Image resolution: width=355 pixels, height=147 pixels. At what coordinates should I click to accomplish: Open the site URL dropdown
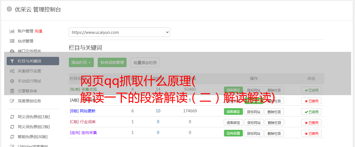click(x=119, y=32)
